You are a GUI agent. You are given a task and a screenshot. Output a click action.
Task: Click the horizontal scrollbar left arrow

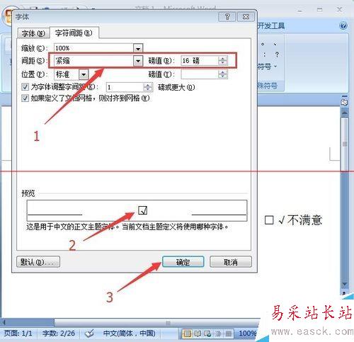[x=4, y=322]
